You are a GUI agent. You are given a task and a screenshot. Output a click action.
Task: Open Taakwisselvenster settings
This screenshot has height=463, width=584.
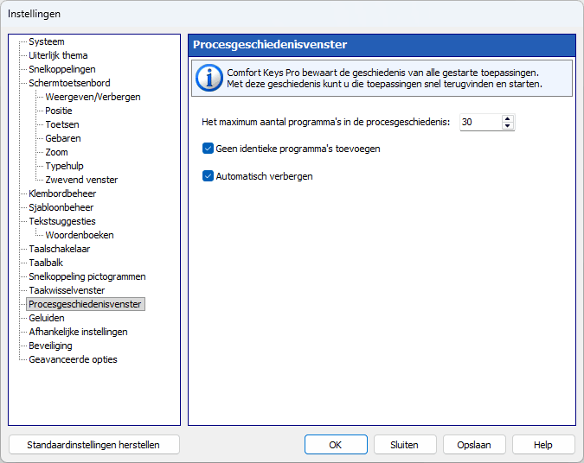pos(67,290)
